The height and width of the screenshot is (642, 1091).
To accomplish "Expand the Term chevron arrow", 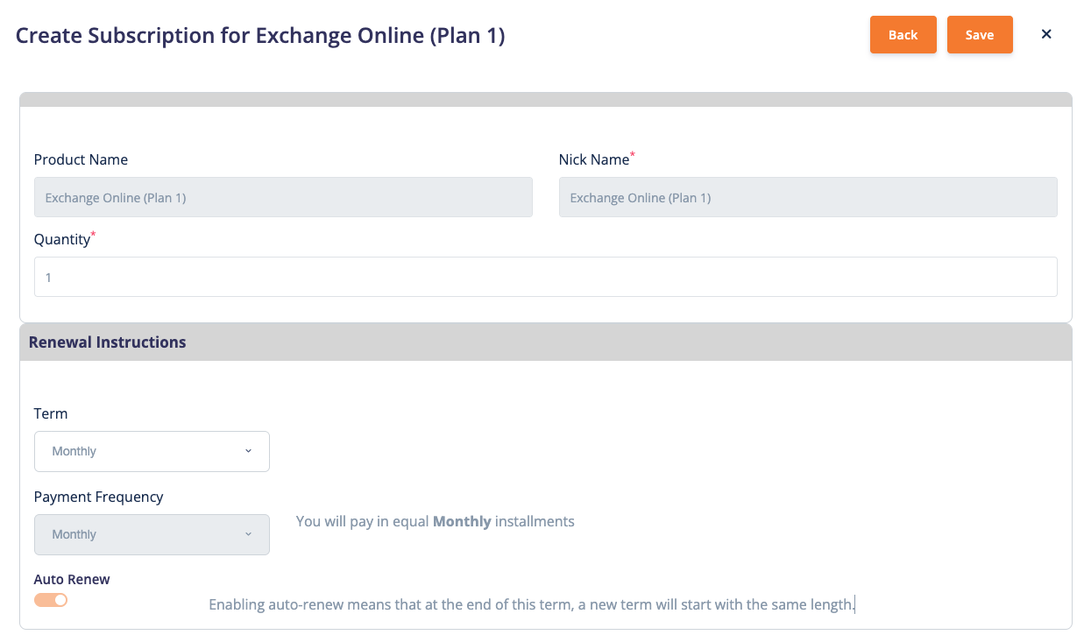I will click(x=248, y=450).
